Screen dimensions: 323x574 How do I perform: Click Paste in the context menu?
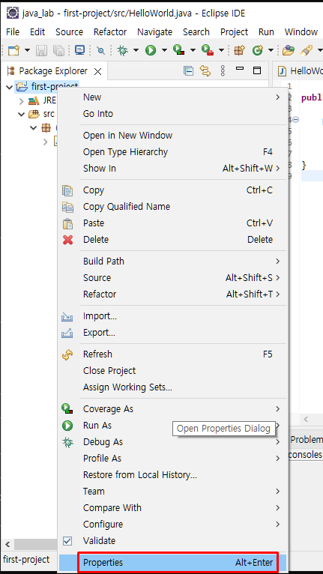click(x=172, y=223)
